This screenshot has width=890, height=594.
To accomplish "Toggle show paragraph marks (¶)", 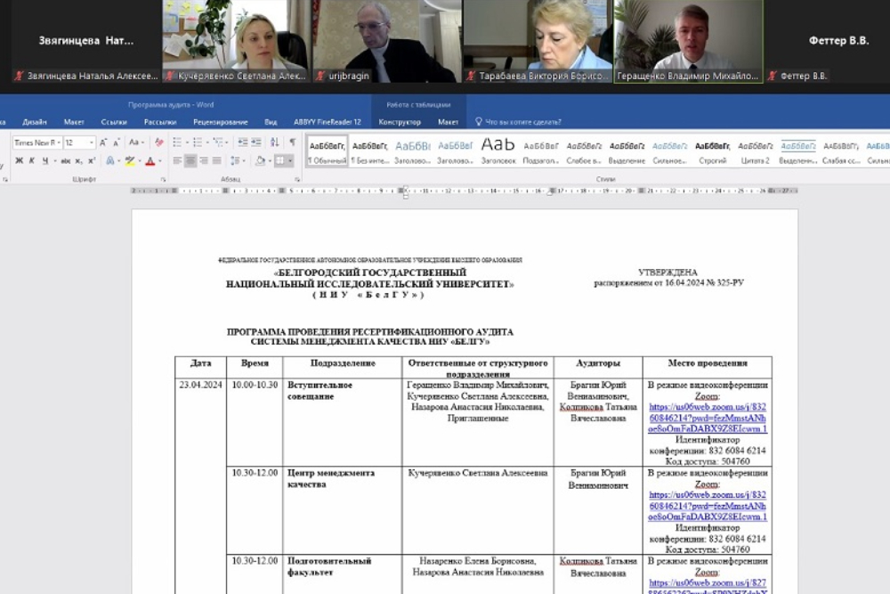I will [x=292, y=142].
